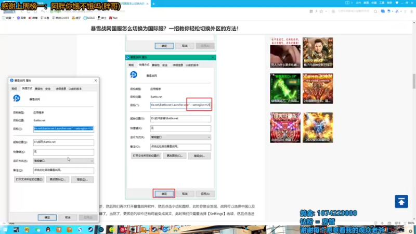The height and width of the screenshot is (234, 416).
Task: Click the 备注 comment field
Action: [63, 171]
